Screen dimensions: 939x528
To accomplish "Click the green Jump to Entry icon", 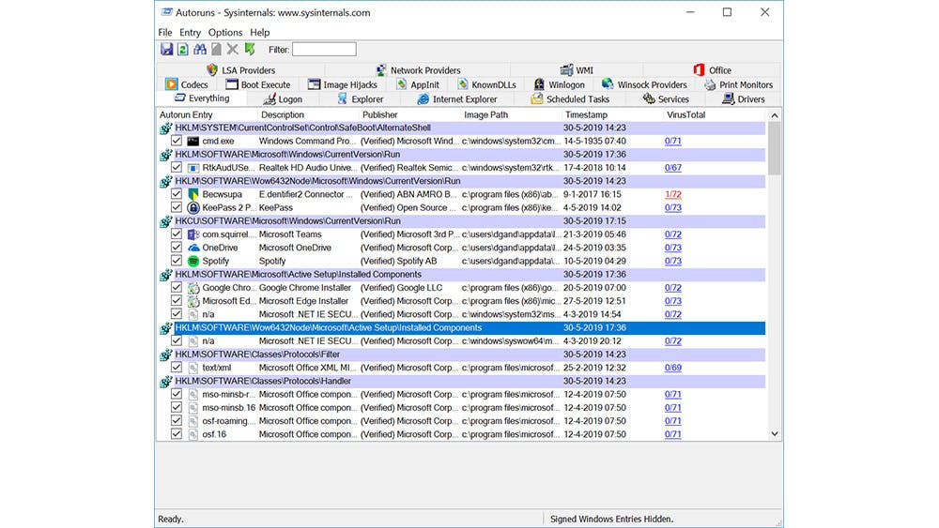I will click(250, 49).
